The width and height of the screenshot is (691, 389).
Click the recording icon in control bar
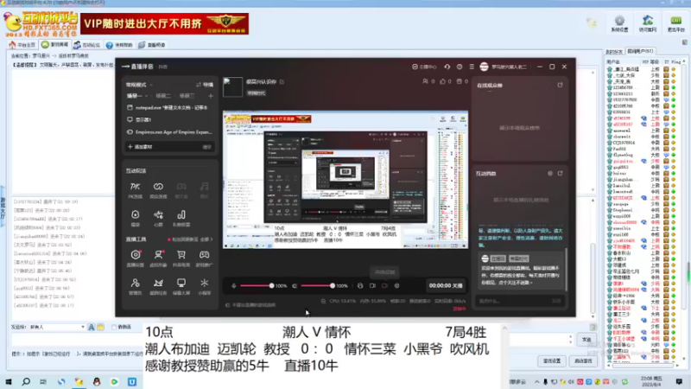coord(372,286)
